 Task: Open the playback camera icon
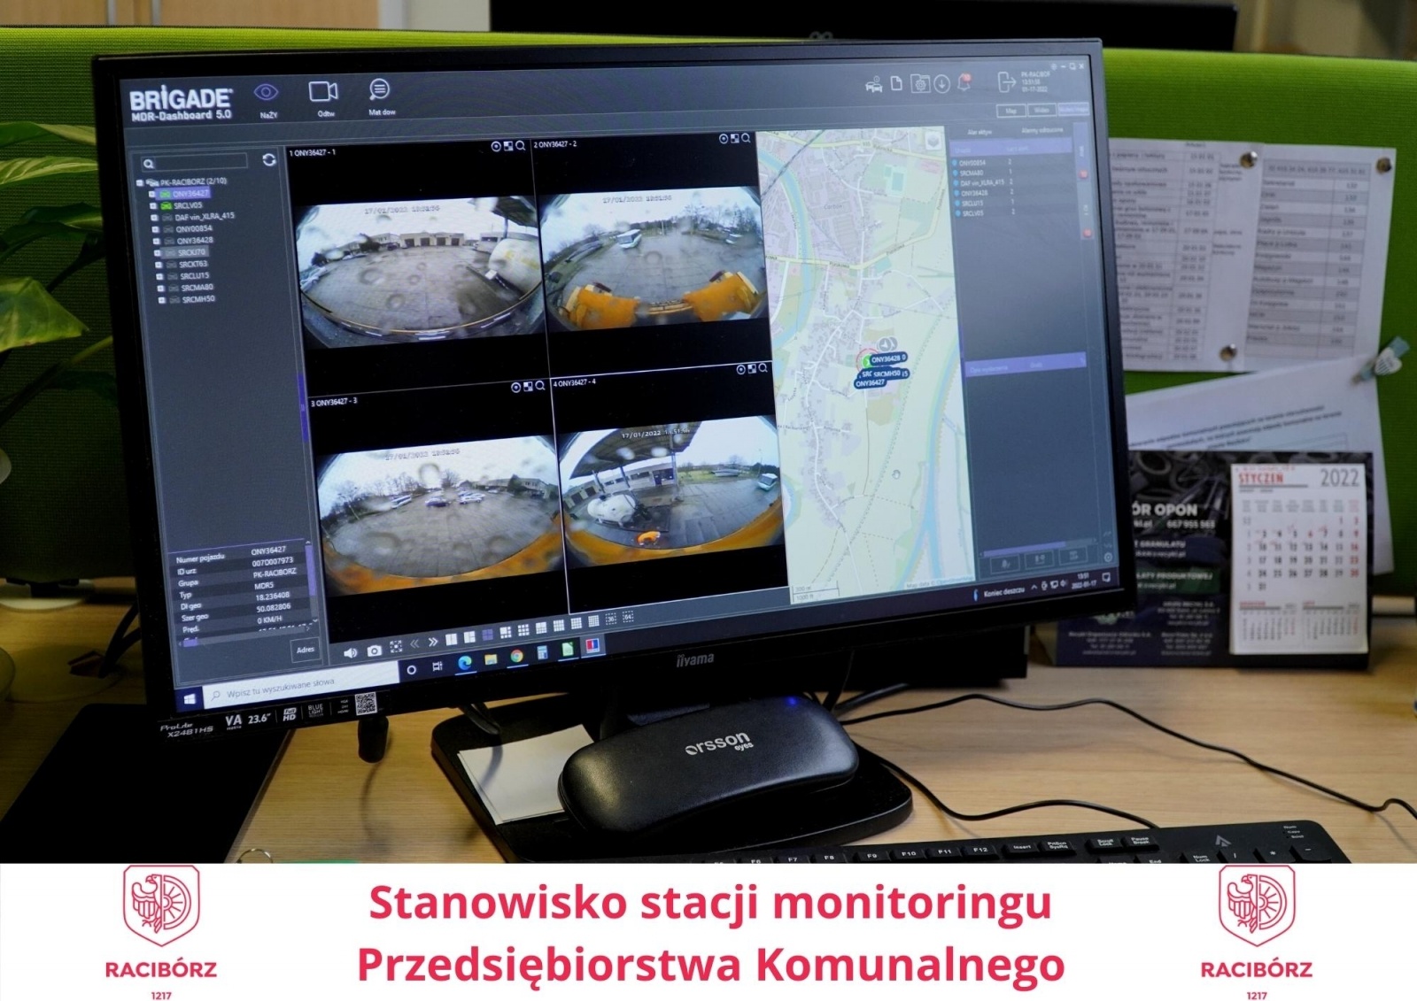pyautogui.click(x=323, y=91)
